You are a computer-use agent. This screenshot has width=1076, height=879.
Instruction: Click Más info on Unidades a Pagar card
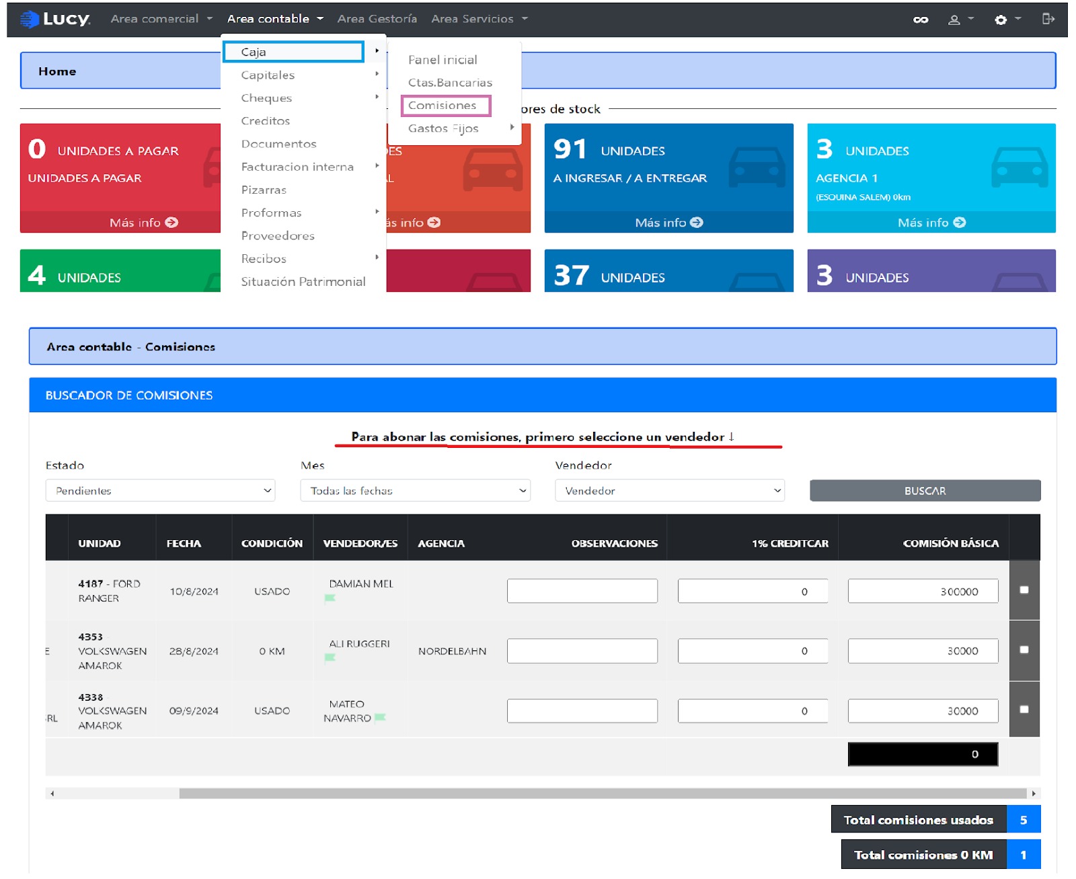[143, 222]
